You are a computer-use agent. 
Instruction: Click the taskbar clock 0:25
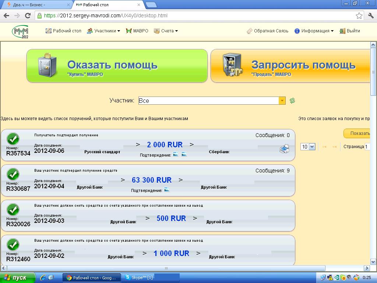[367, 278]
